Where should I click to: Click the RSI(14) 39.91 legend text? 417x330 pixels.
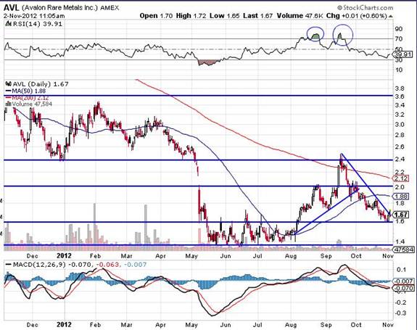(38, 24)
